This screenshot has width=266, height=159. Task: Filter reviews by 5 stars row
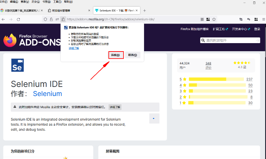216,79
